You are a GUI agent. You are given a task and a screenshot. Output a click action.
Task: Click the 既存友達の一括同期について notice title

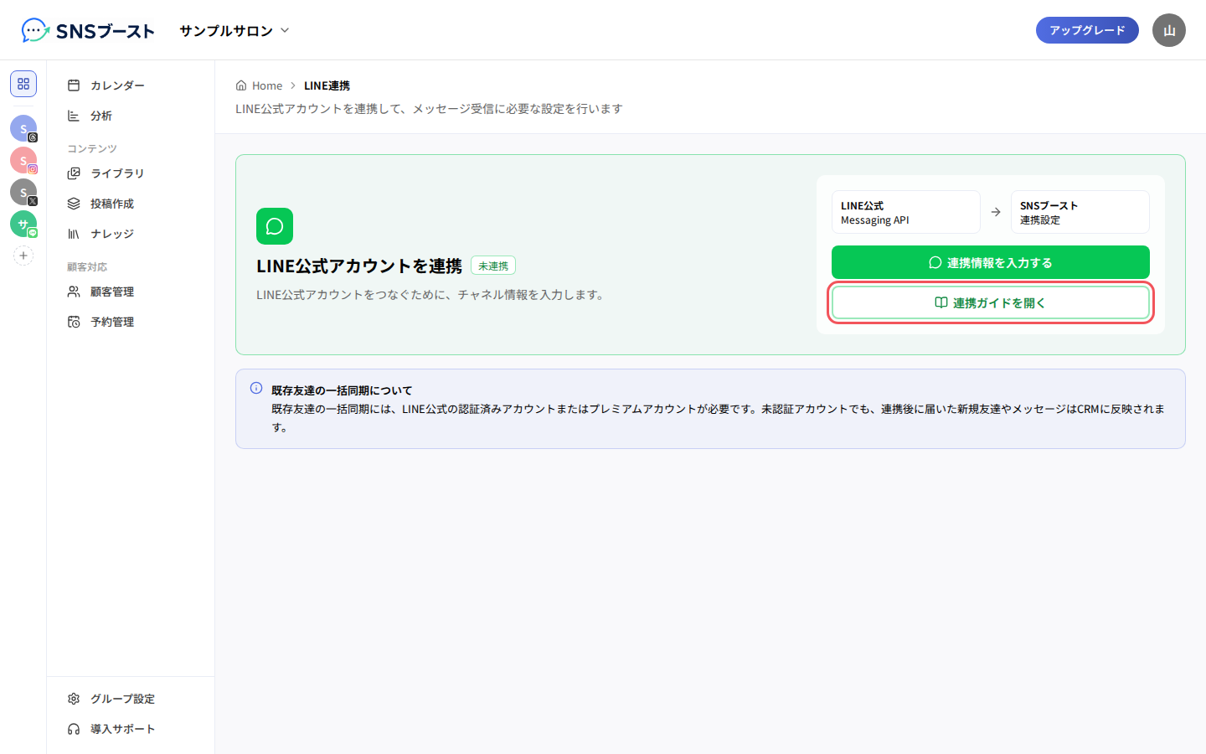(342, 390)
